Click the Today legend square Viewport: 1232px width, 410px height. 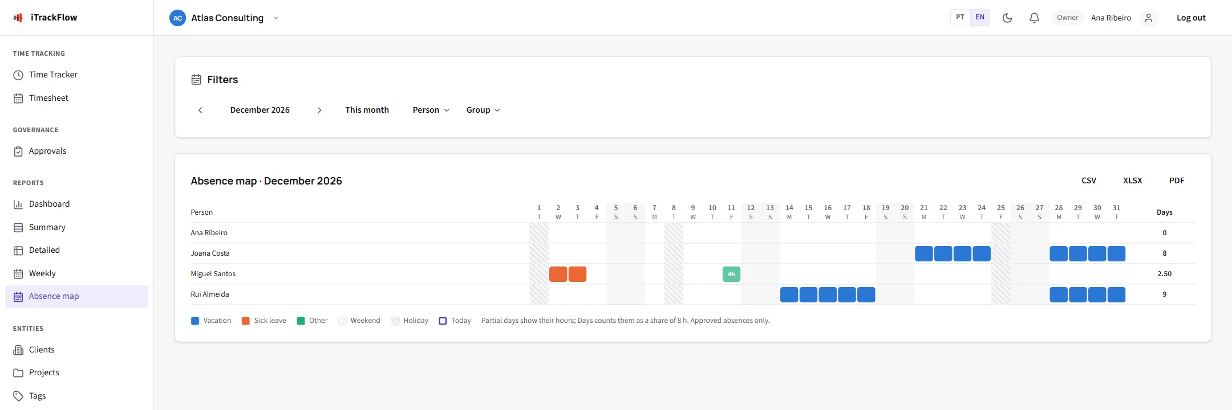(x=443, y=321)
